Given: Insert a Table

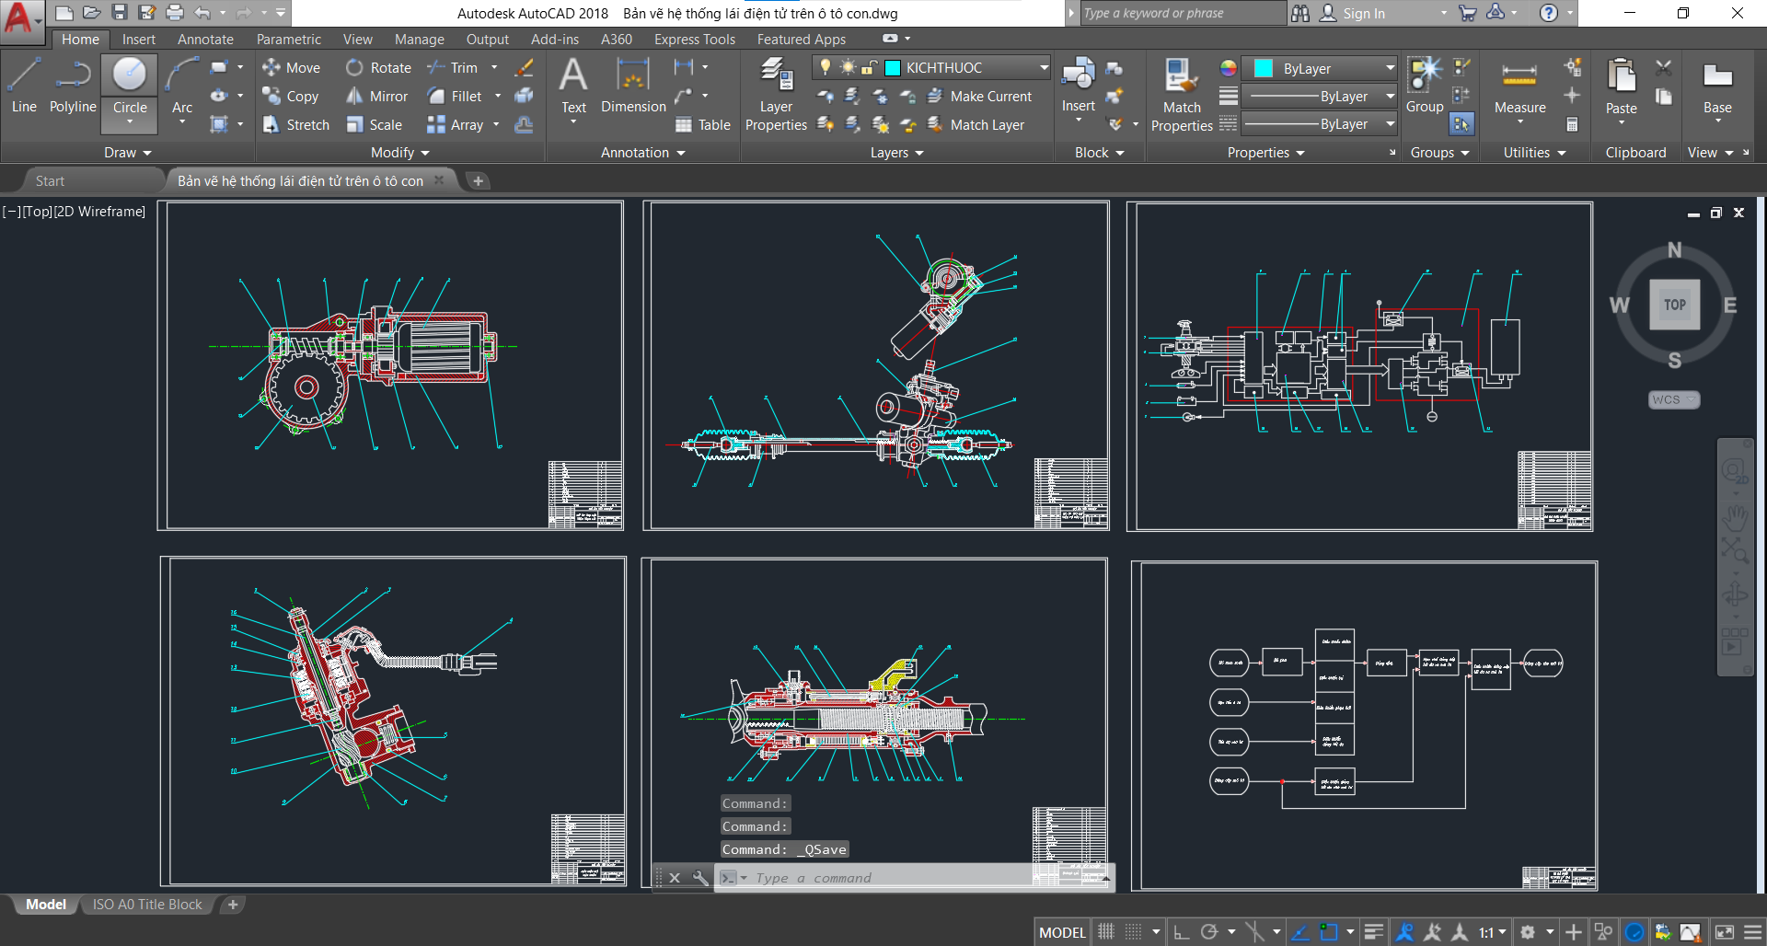Looking at the screenshot, I should pos(703,124).
